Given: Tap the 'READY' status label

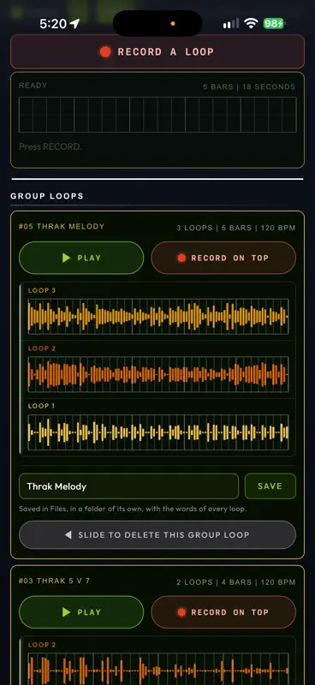Looking at the screenshot, I should [x=33, y=86].
